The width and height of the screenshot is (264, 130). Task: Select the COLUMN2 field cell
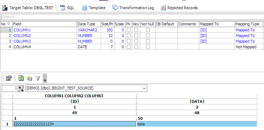45,36
